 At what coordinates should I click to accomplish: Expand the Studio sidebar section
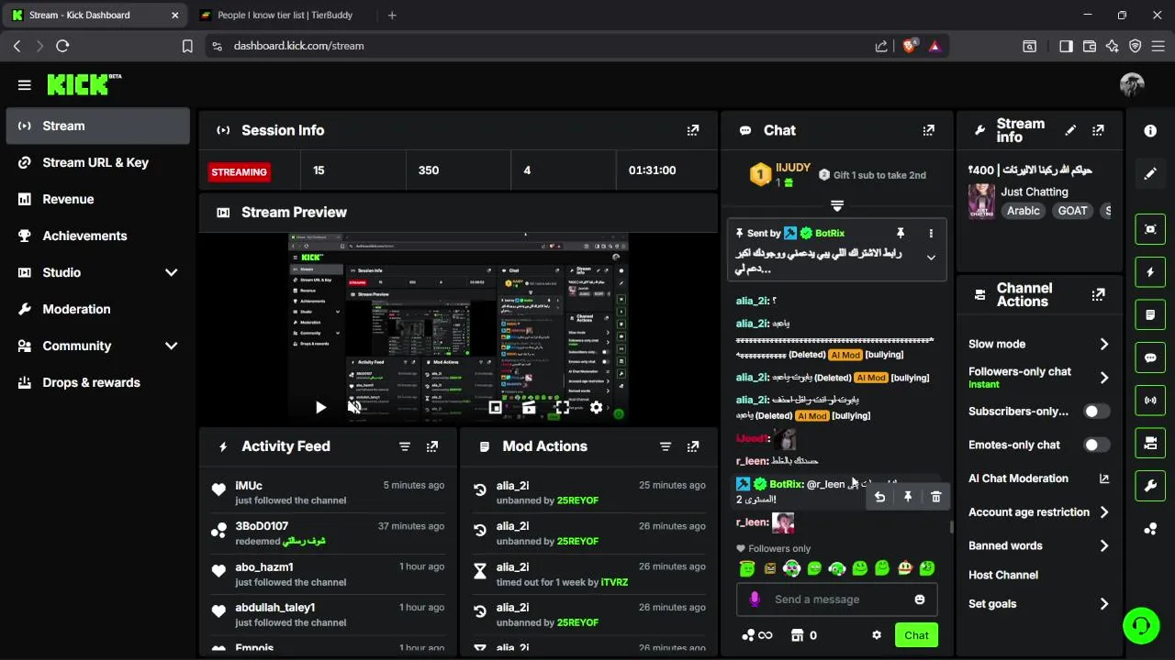(x=171, y=272)
